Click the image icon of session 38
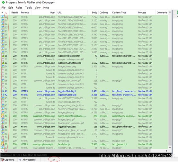The image size is (178, 162). [3, 81]
